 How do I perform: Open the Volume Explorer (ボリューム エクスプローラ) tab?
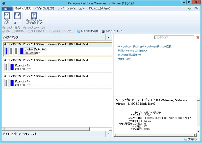(x=99, y=9)
